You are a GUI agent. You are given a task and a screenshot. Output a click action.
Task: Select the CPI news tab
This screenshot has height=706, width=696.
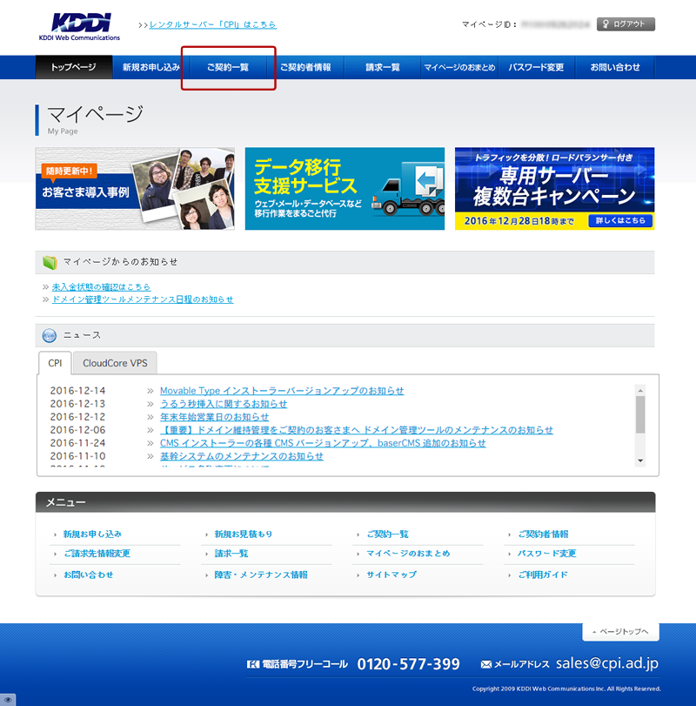pyautogui.click(x=55, y=364)
